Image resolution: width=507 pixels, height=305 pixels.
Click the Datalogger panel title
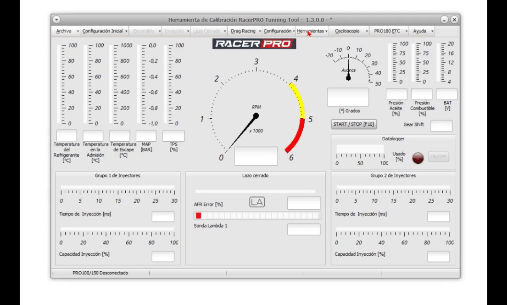coord(393,138)
